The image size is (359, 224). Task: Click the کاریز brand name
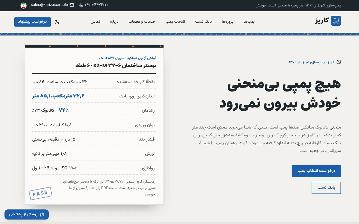point(322,21)
